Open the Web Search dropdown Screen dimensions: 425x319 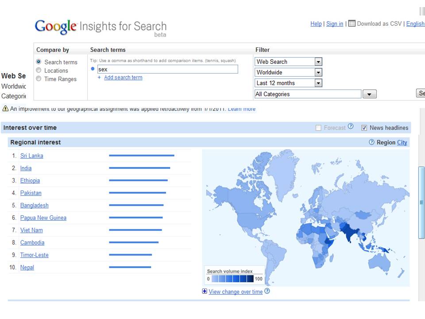pyautogui.click(x=288, y=62)
